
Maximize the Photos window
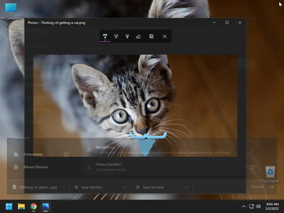click(227, 22)
